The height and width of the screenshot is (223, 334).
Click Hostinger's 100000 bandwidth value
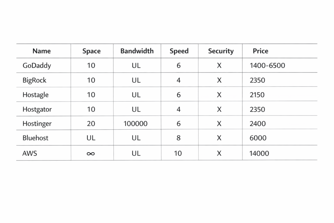[135, 124]
